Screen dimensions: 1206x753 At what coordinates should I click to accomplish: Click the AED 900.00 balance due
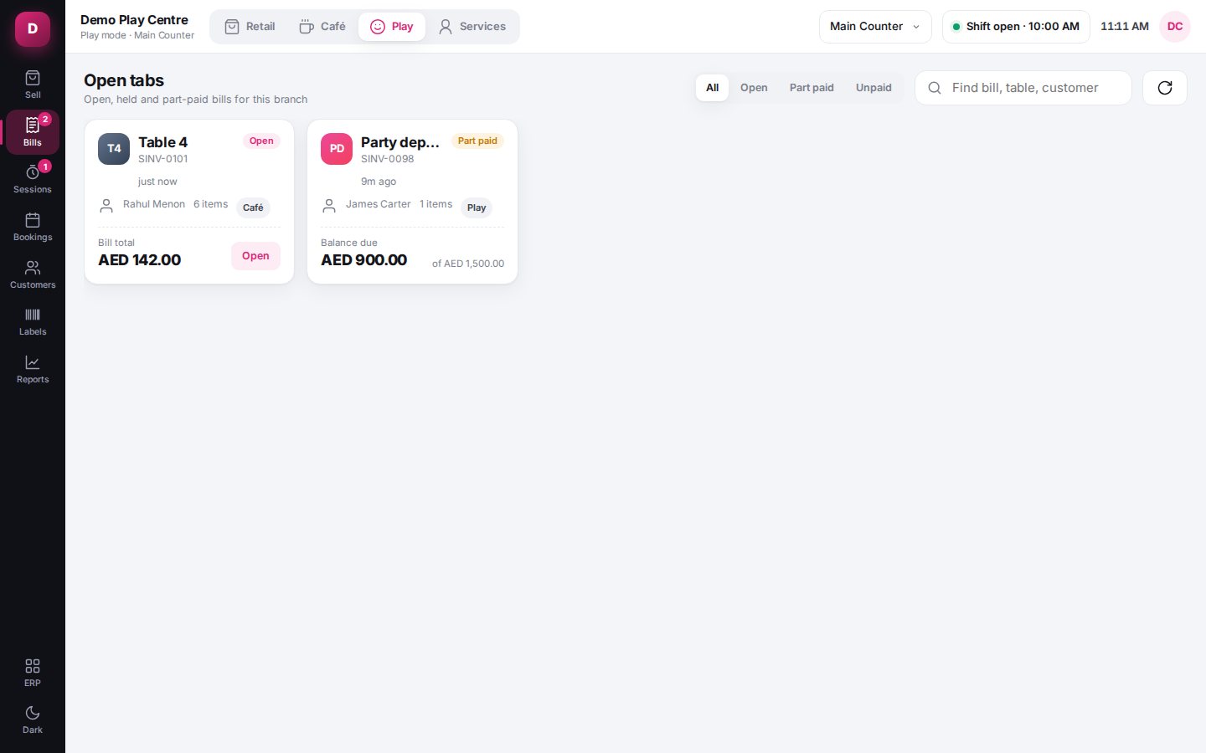click(x=364, y=260)
